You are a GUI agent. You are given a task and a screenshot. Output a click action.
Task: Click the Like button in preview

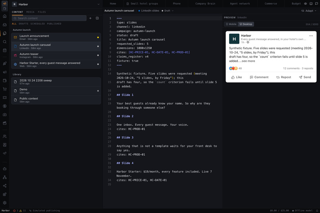[237, 77]
